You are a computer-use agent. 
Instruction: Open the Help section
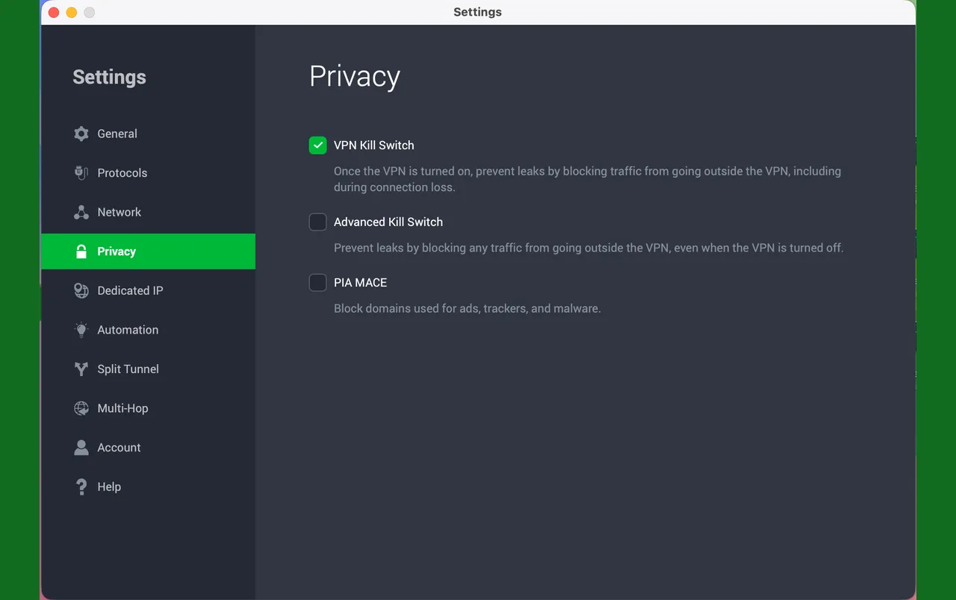[148, 487]
